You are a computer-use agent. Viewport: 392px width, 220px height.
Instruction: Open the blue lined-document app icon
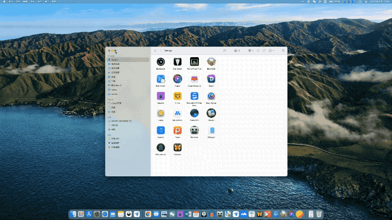(161, 130)
